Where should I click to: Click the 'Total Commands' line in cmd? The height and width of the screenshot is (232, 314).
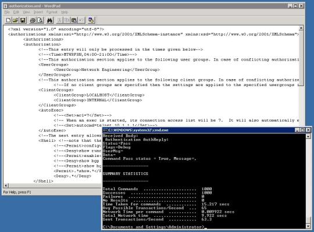(x=157, y=189)
